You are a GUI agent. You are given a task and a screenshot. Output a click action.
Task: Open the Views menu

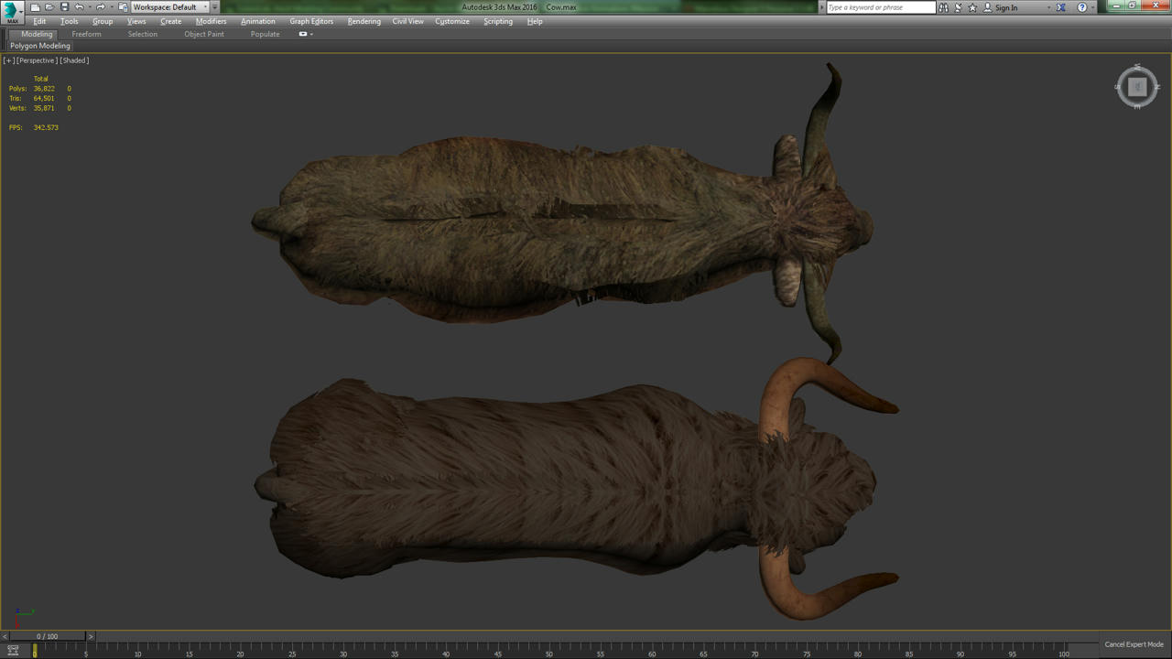(136, 21)
